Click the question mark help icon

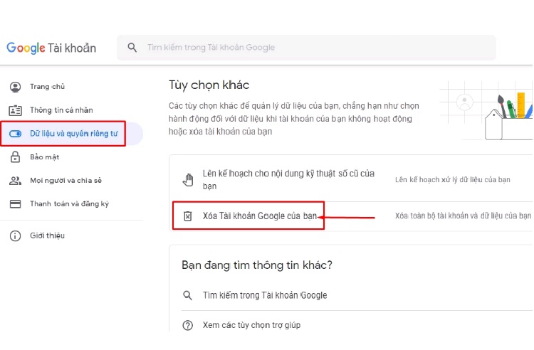pyautogui.click(x=188, y=326)
